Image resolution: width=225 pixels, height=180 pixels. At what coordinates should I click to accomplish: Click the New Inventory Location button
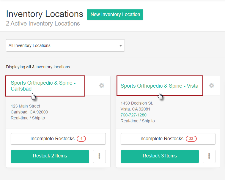(x=115, y=15)
